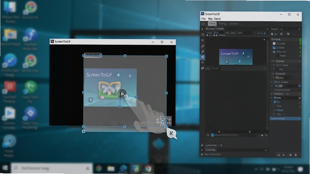The image size is (310, 174).
Task: Click the taskbar search box
Action: (52, 168)
